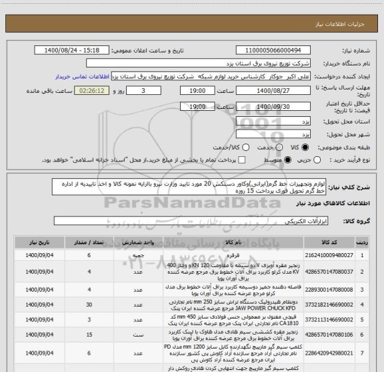384x372 pixels.
Task: Click product code 4286570147080037
Action: coord(329,272)
